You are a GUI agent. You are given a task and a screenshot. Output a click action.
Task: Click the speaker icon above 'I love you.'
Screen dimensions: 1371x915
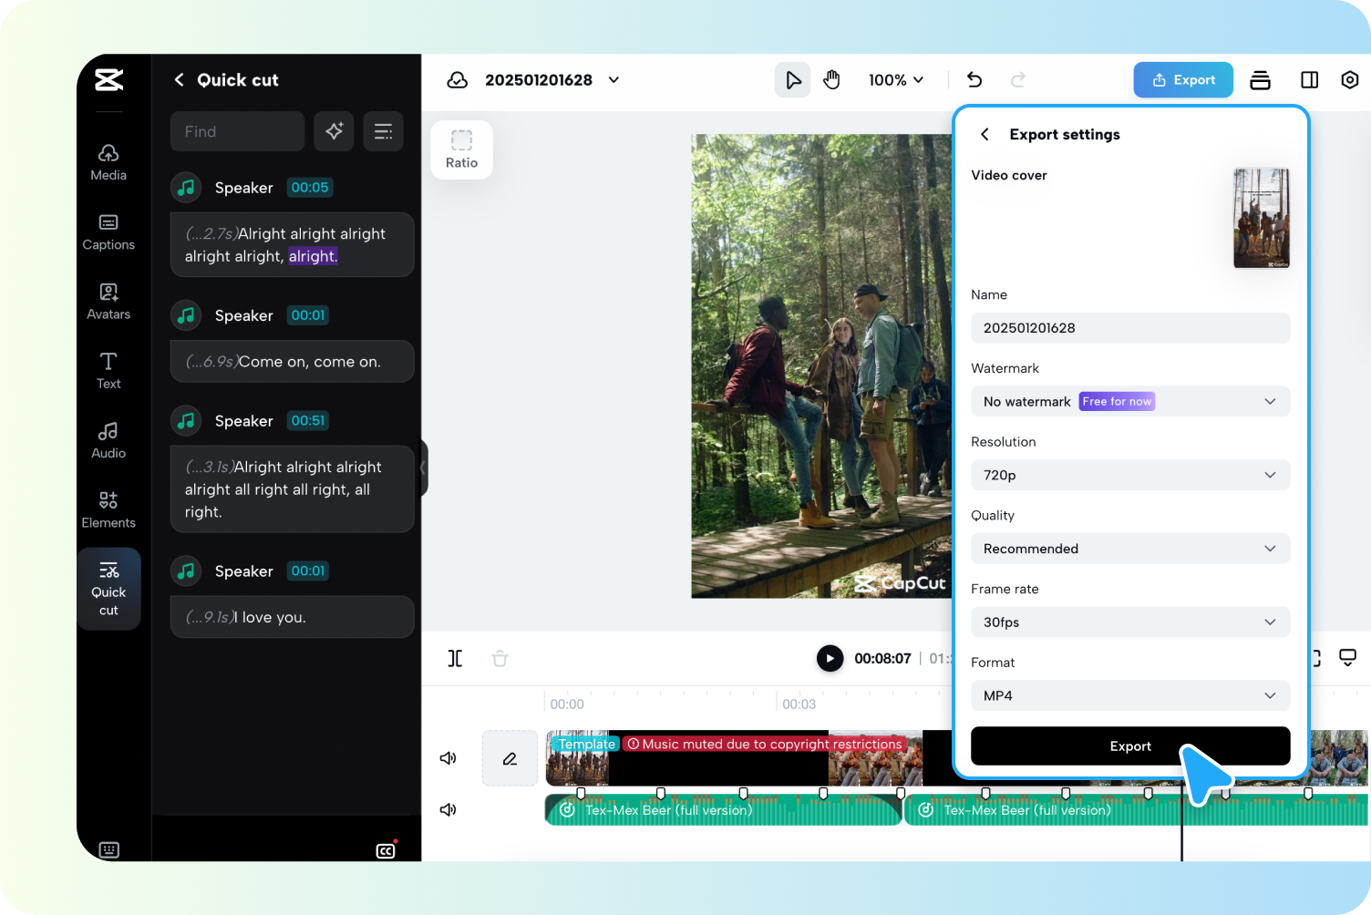tap(186, 571)
